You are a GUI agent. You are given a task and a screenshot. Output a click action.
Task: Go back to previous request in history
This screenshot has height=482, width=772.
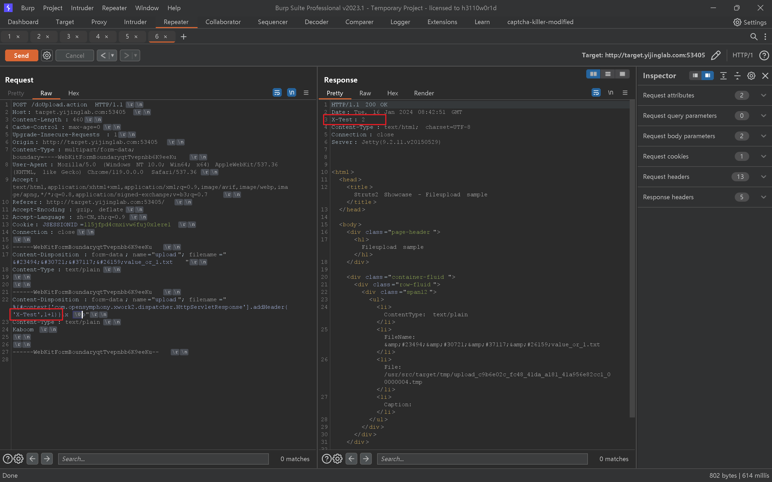pos(103,55)
